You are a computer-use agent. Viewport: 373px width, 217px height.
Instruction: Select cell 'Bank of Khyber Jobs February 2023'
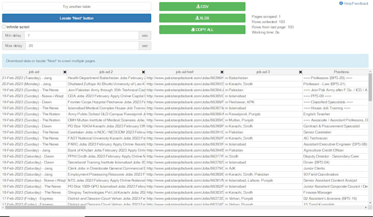tap(106, 151)
